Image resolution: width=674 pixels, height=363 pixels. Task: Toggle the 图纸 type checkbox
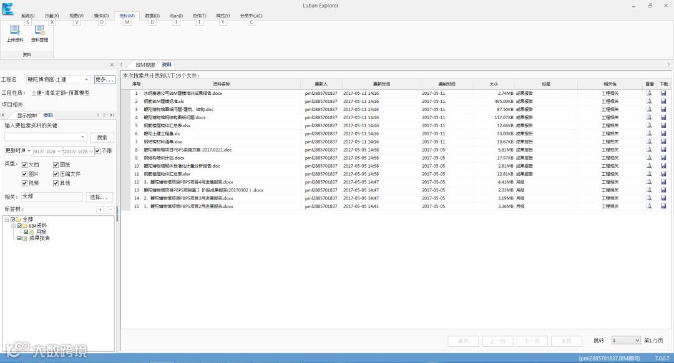tap(56, 165)
